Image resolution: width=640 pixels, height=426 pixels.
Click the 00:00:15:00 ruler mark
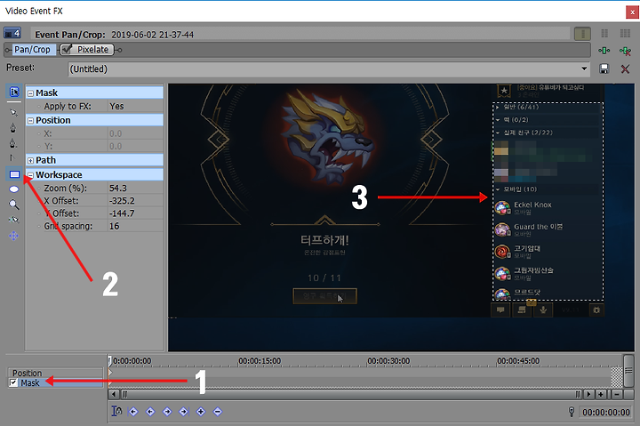point(260,361)
